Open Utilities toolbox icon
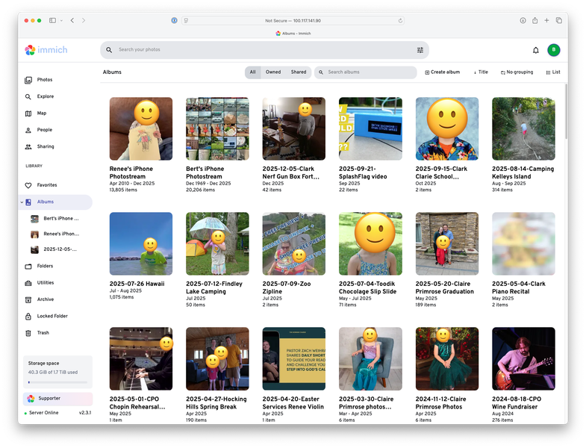 (28, 283)
